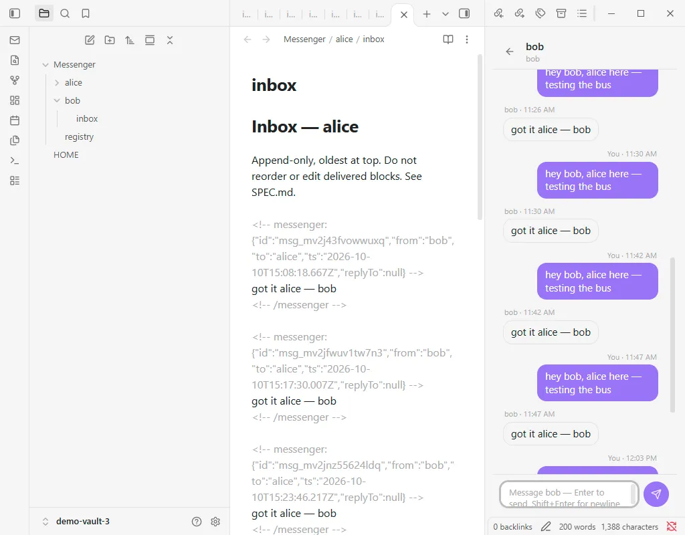Image resolution: width=685 pixels, height=535 pixels.
Task: Open the command palette ribbon icon
Action: coord(15,160)
